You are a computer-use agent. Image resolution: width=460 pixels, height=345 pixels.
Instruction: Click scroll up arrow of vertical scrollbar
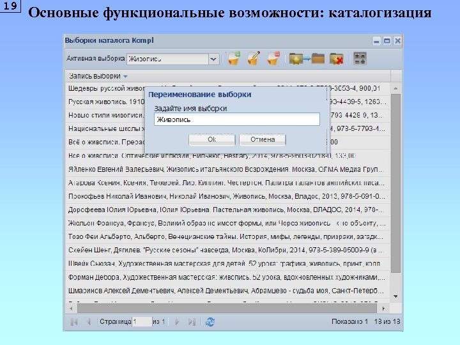395,88
